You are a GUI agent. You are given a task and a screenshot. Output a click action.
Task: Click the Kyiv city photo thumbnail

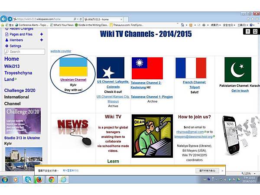(x=24, y=159)
